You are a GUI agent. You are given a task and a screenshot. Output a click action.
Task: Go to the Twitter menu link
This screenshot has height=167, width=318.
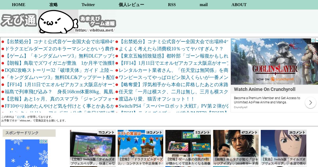tap(88, 5)
